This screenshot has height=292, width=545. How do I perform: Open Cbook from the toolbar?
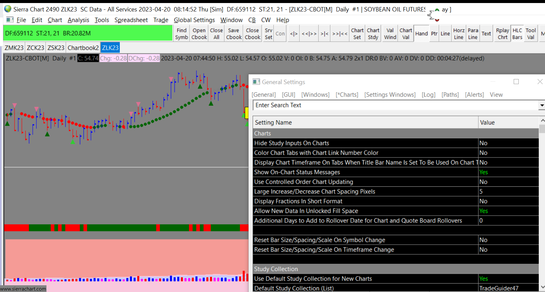[199, 34]
